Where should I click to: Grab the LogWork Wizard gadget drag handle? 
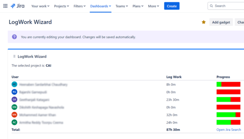pyautogui.click(x=15, y=56)
